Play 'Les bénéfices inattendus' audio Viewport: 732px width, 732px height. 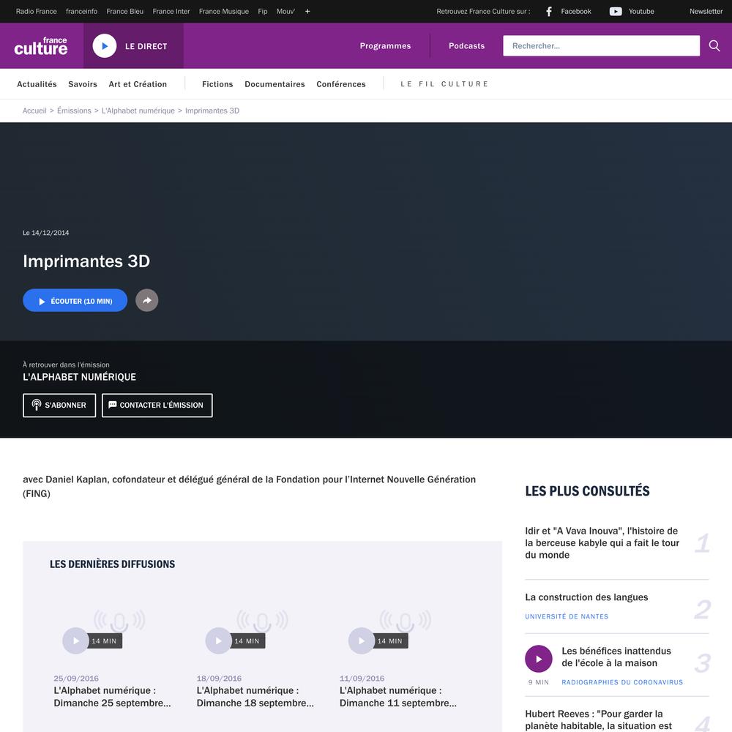[539, 659]
